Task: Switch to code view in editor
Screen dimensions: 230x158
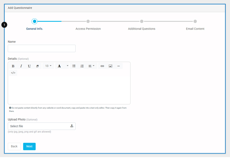Action: (13, 73)
